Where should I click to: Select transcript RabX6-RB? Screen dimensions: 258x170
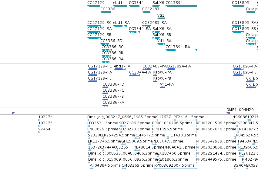point(156,38)
